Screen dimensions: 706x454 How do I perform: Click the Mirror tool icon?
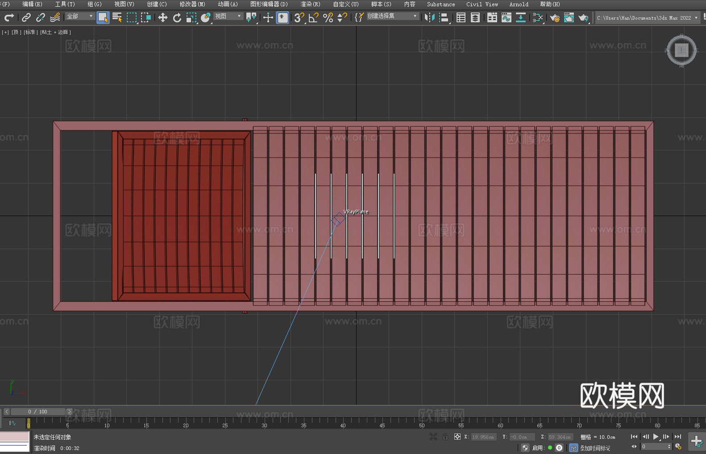(x=430, y=17)
